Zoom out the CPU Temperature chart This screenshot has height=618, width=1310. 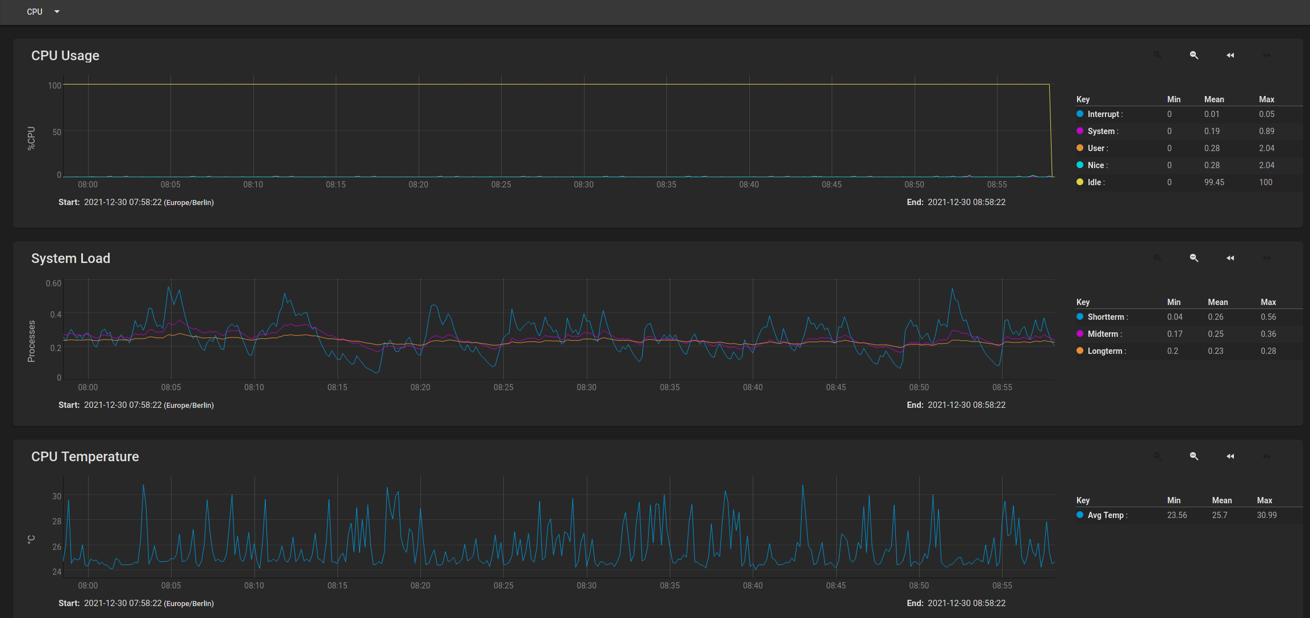coord(1194,456)
